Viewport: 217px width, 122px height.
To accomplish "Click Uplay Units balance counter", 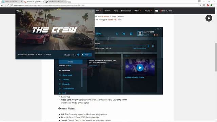I will point(156,35).
